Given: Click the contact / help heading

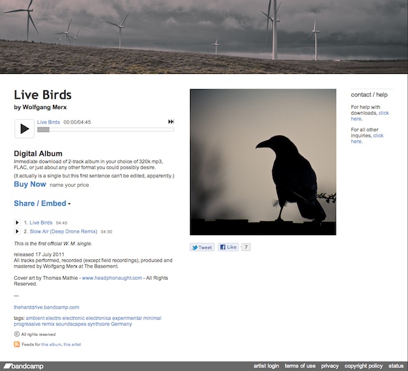Looking at the screenshot, I should (x=369, y=95).
